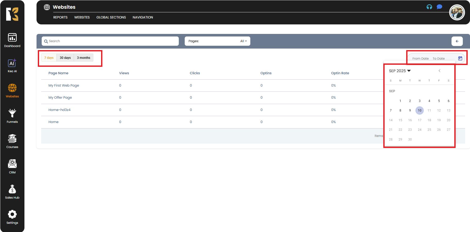
Task: Open CRM from the sidebar
Action: pos(12,164)
